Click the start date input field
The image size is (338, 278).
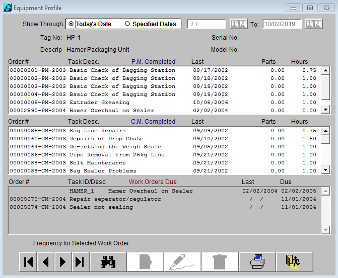pyautogui.click(x=207, y=24)
